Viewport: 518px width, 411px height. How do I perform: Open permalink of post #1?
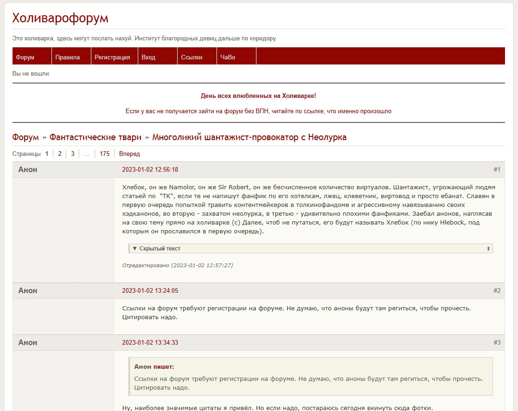[497, 169]
